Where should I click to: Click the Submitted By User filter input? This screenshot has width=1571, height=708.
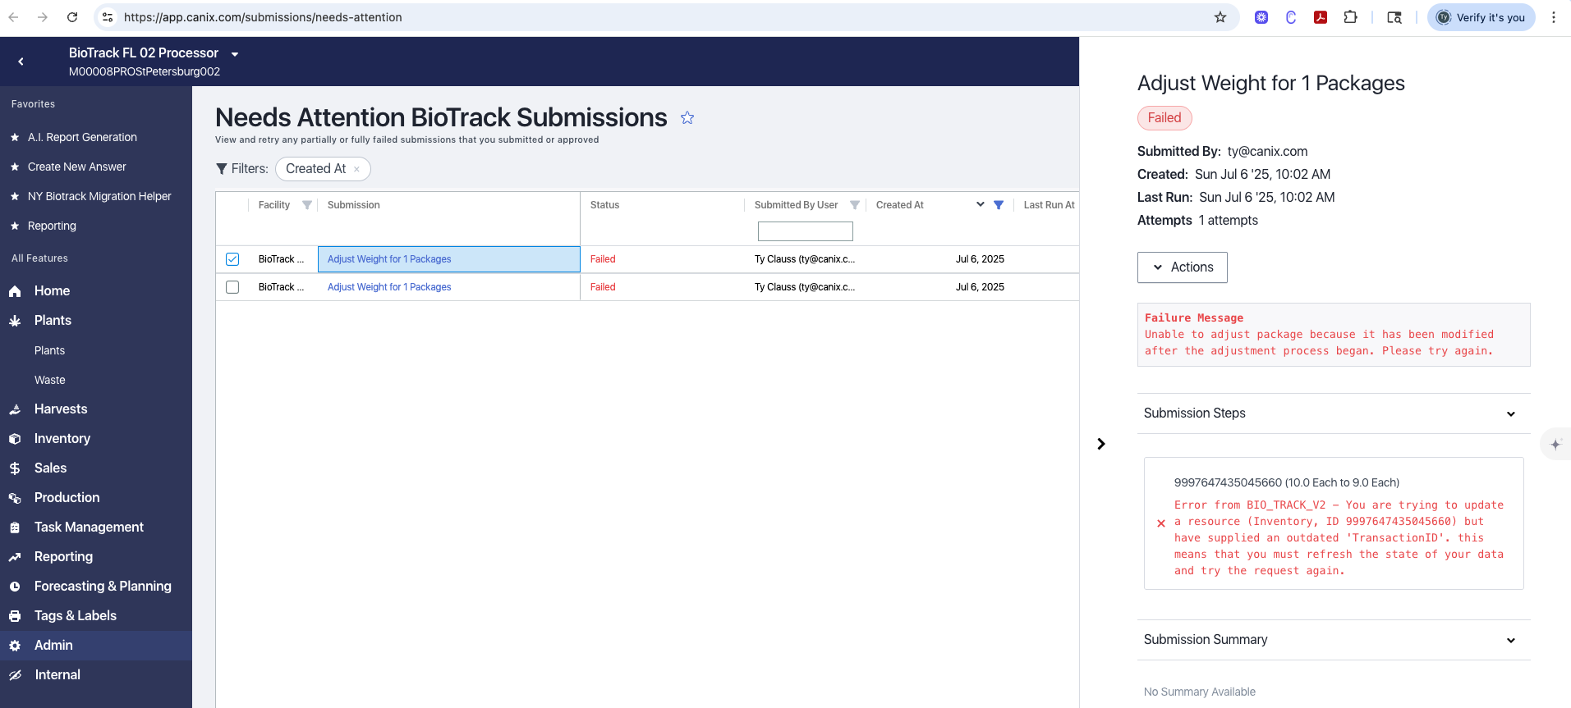click(806, 231)
